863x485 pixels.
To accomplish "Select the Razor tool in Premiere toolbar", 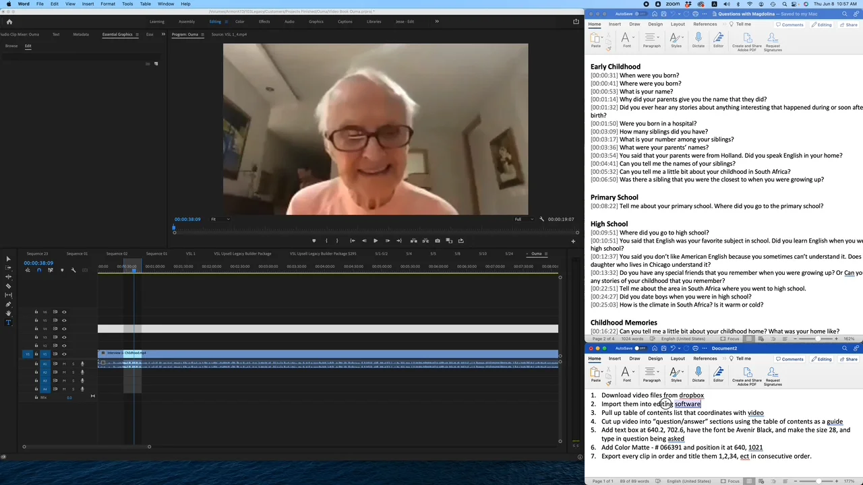I will (x=9, y=286).
